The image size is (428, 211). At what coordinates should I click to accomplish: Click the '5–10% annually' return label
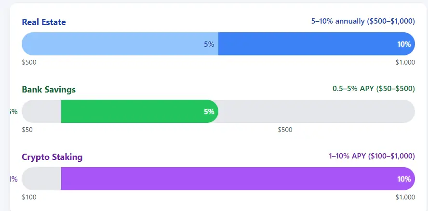click(362, 21)
